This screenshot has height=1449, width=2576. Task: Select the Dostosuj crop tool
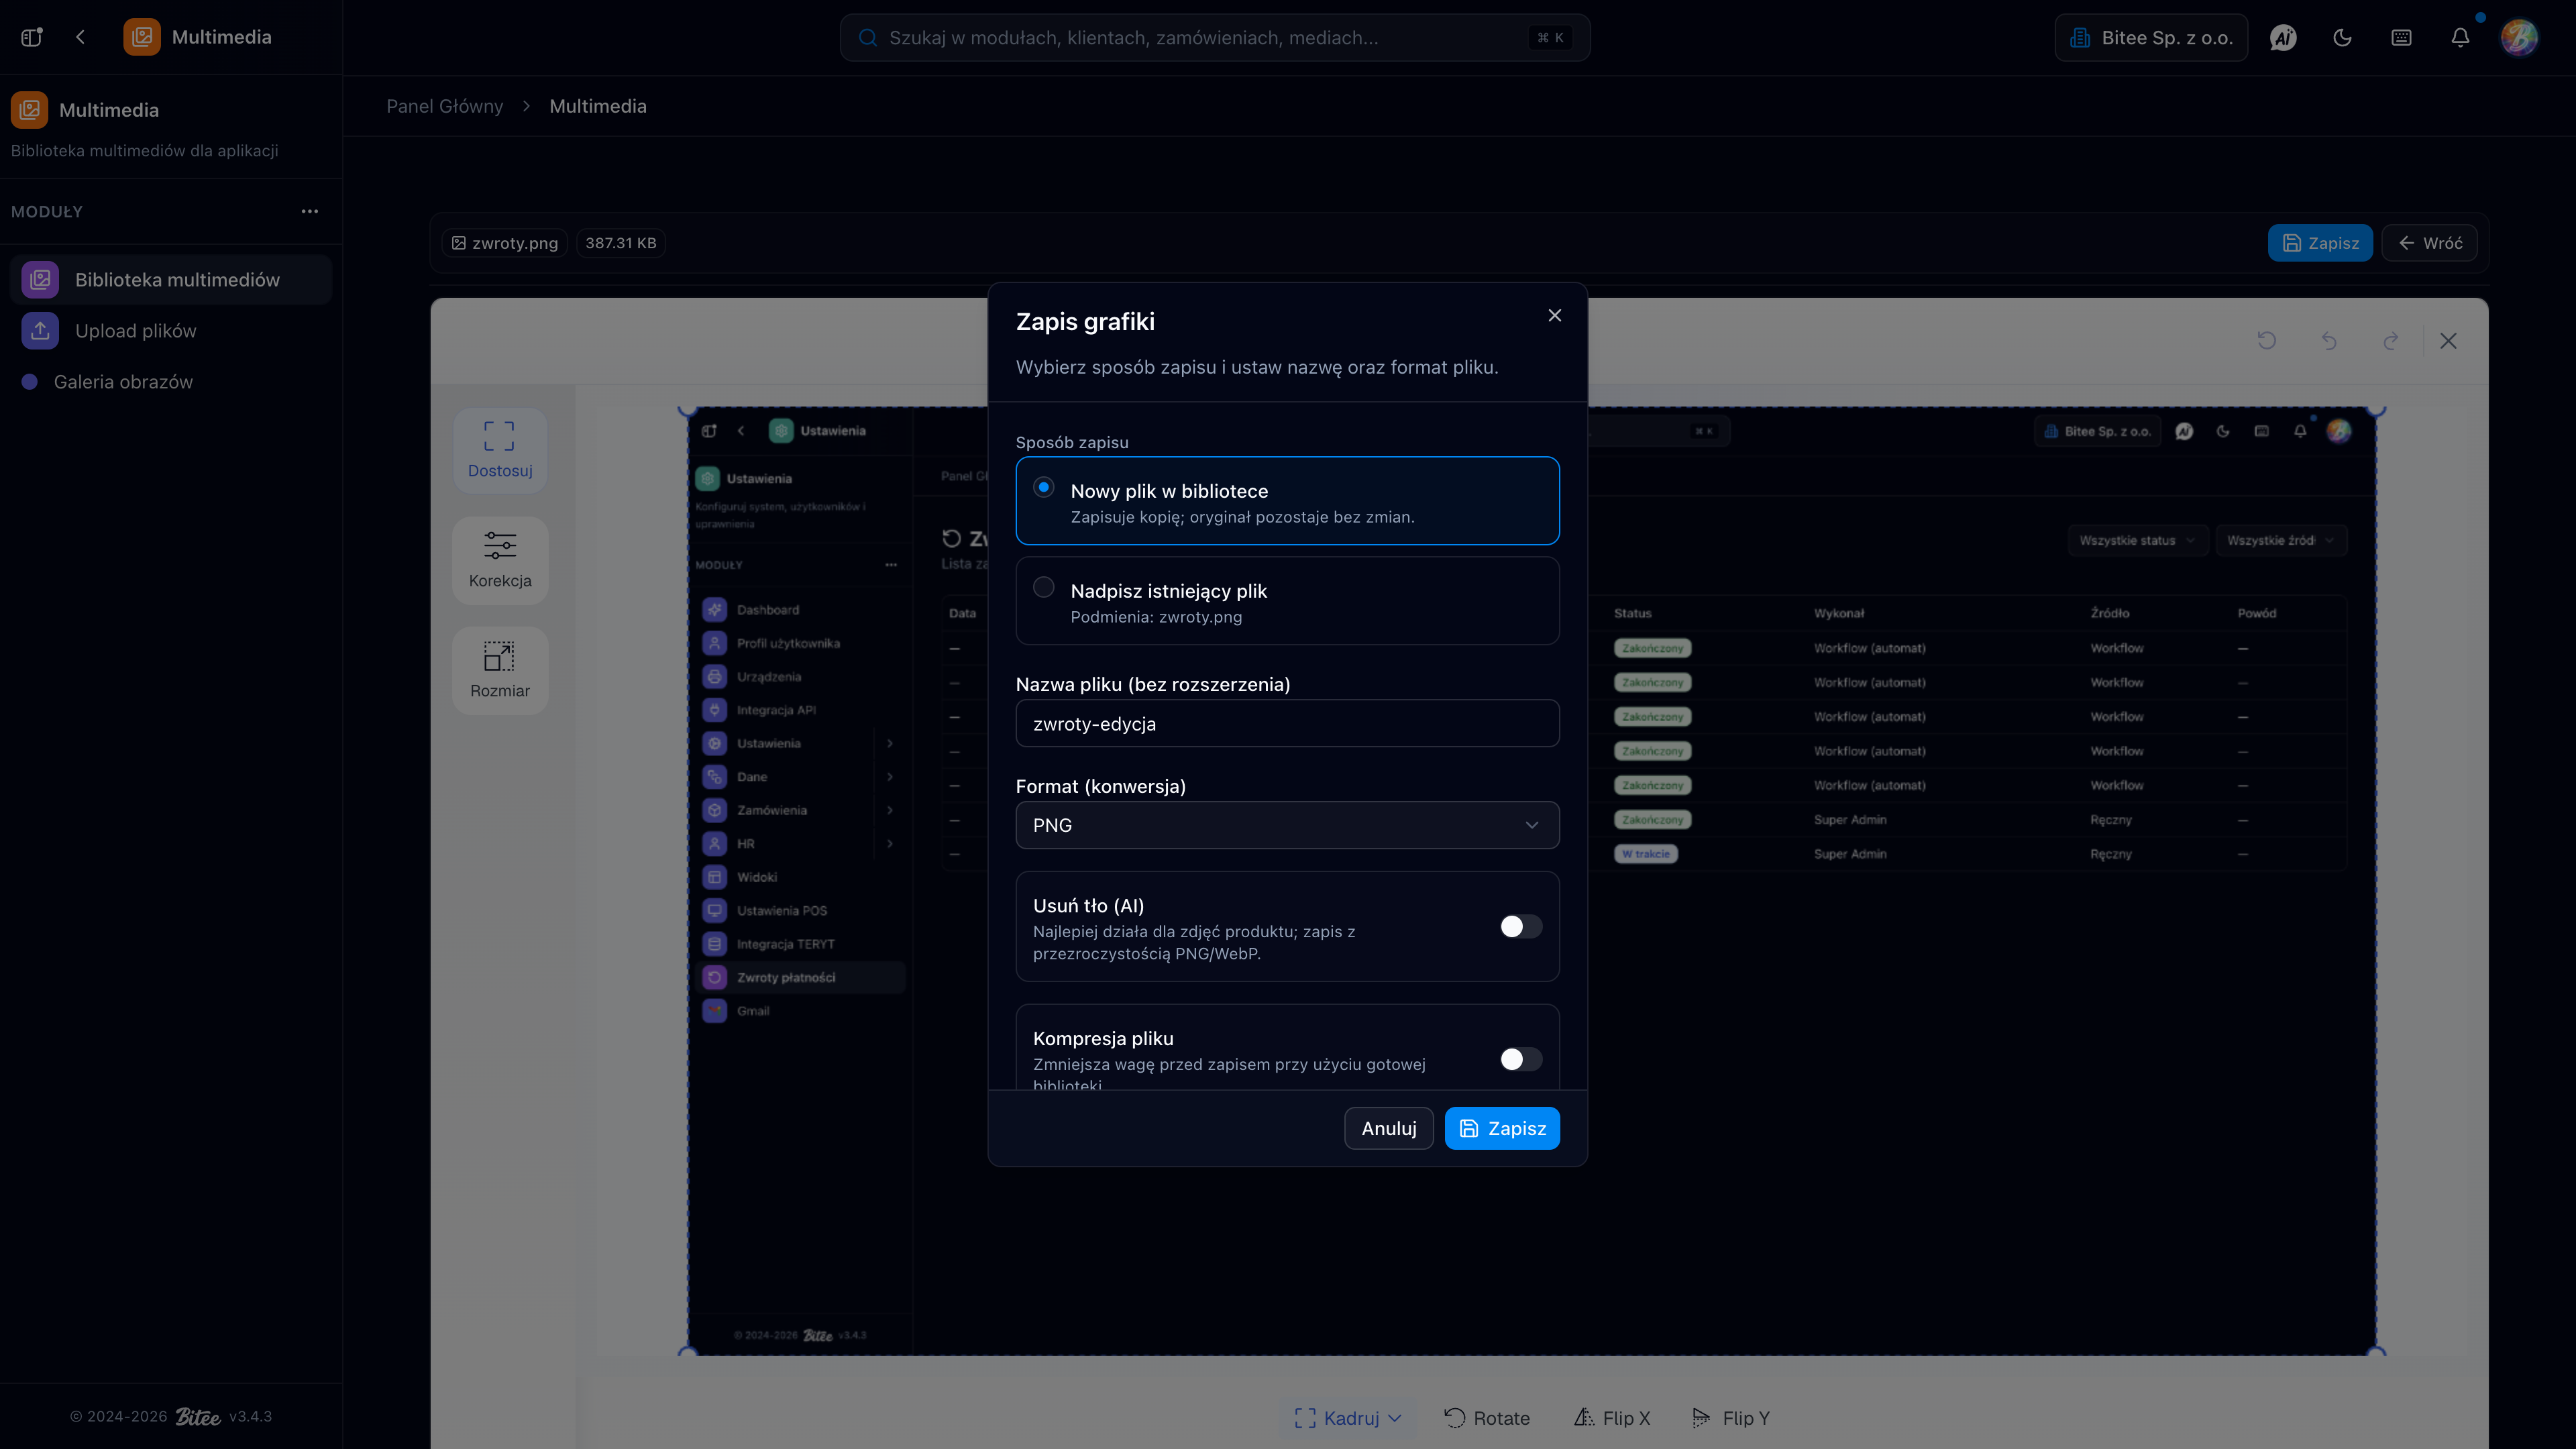pyautogui.click(x=500, y=450)
